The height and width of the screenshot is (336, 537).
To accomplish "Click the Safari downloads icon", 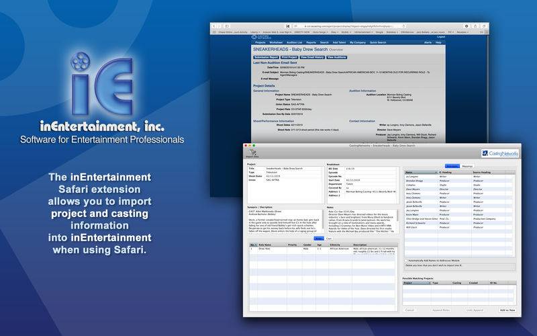I will [x=467, y=26].
